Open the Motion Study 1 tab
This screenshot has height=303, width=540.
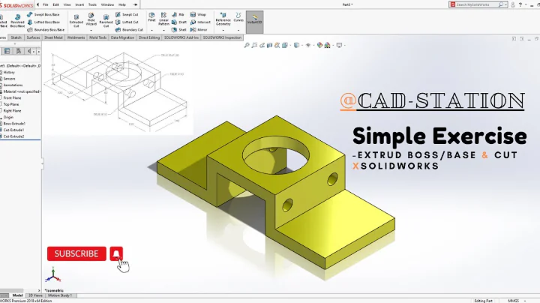[x=60, y=295]
